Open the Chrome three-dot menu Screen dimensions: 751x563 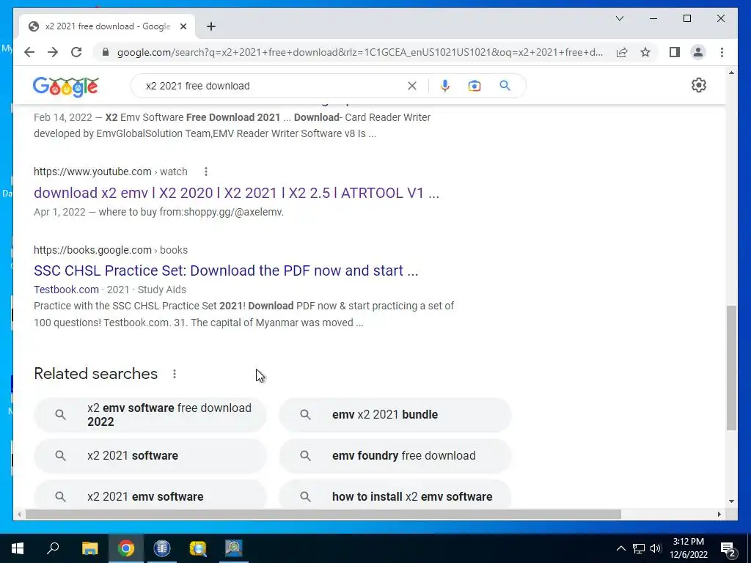722,52
